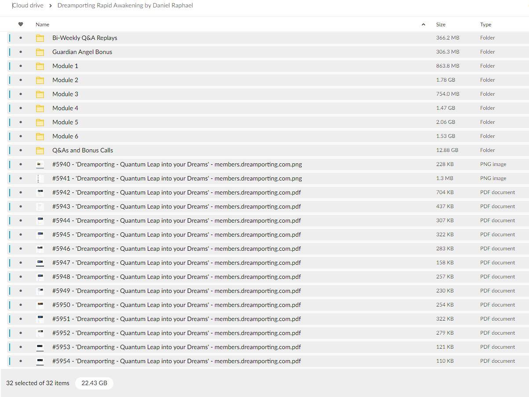
Task: Click the Q&As and Bonus Calls folder icon
Action: [40, 150]
